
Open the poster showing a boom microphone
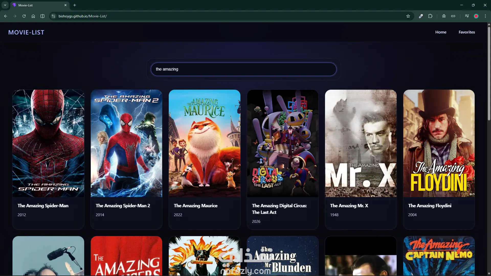48,256
